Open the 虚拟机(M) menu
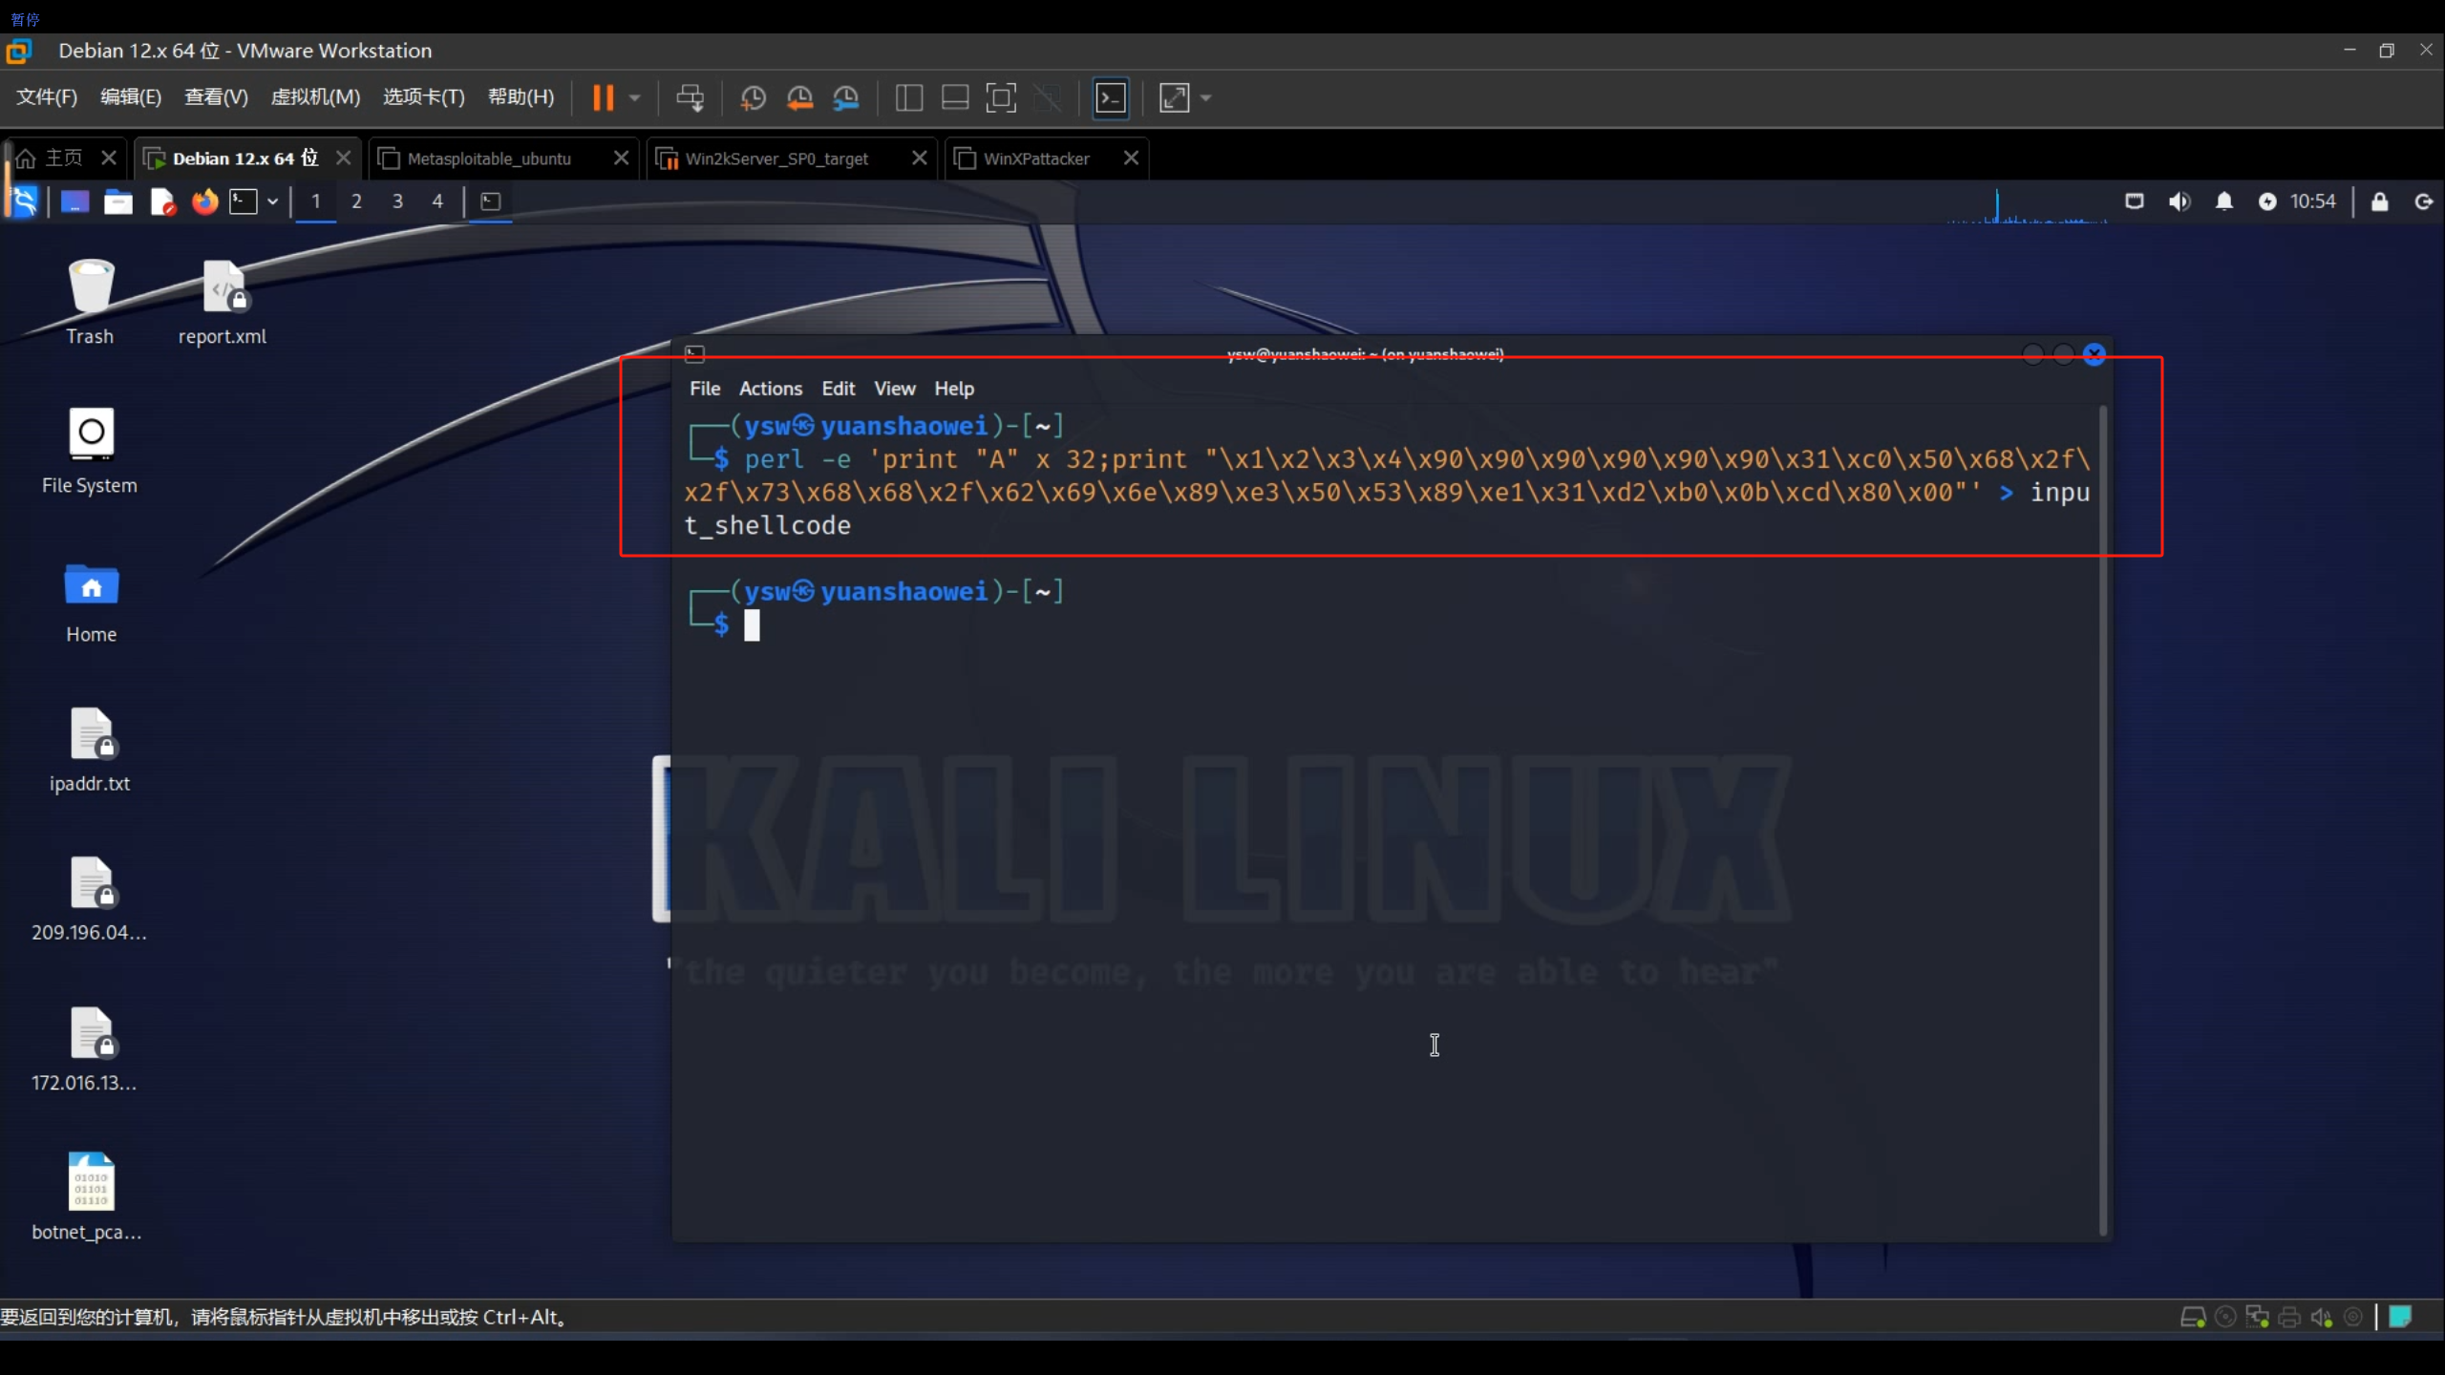 tap(315, 97)
